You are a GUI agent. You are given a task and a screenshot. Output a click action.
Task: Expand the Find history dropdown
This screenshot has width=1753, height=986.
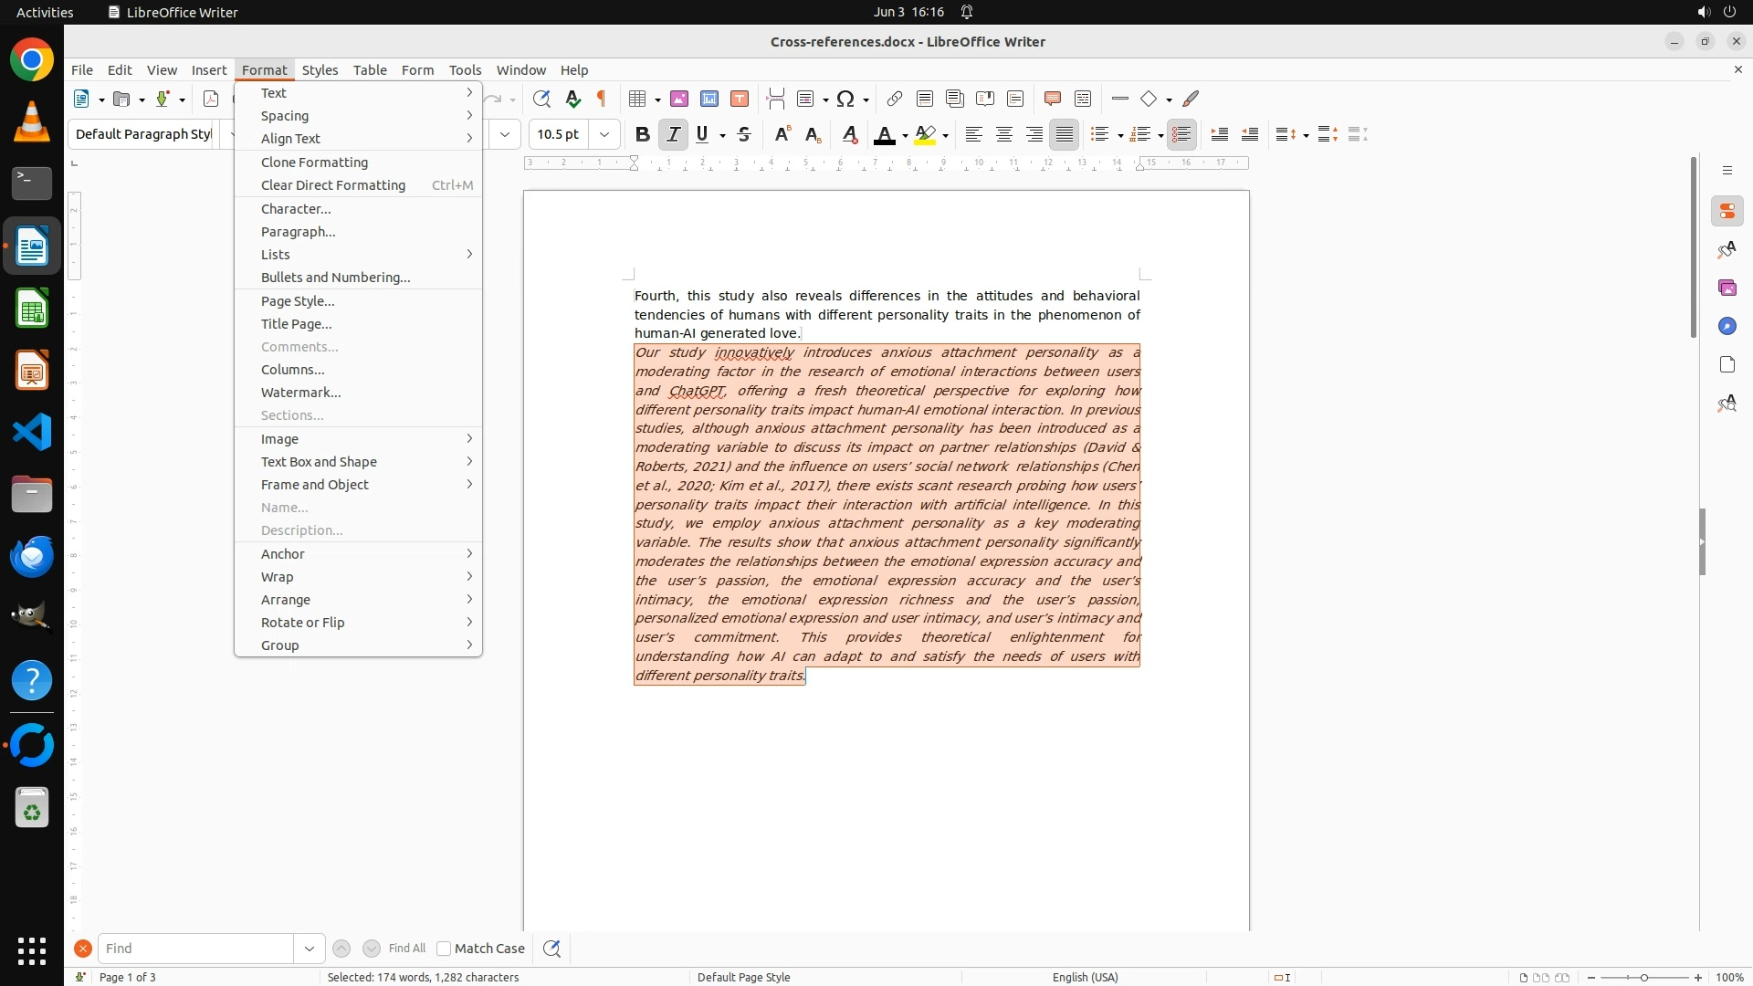310,949
